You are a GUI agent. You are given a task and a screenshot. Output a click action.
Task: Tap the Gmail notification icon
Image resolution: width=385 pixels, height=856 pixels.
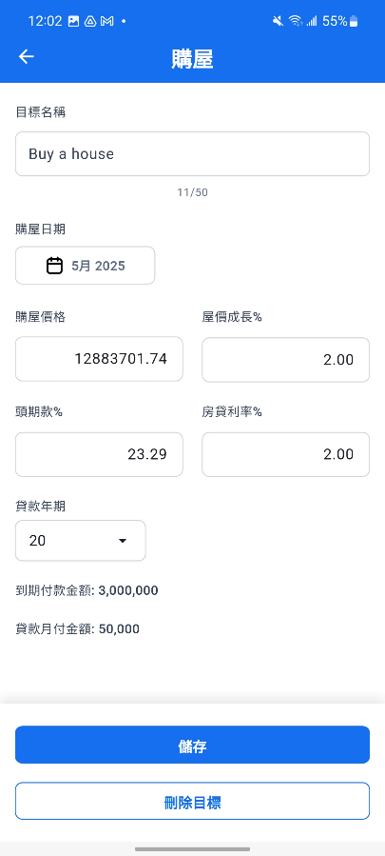[x=107, y=21]
